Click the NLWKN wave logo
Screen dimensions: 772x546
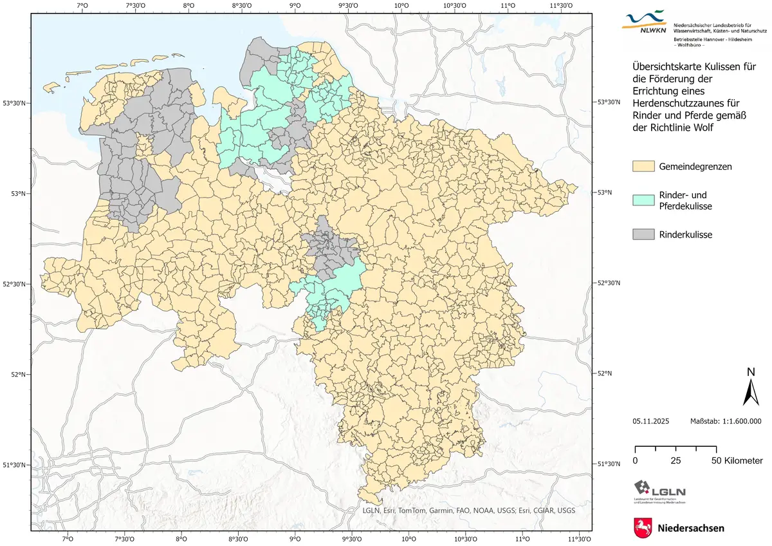coord(645,21)
